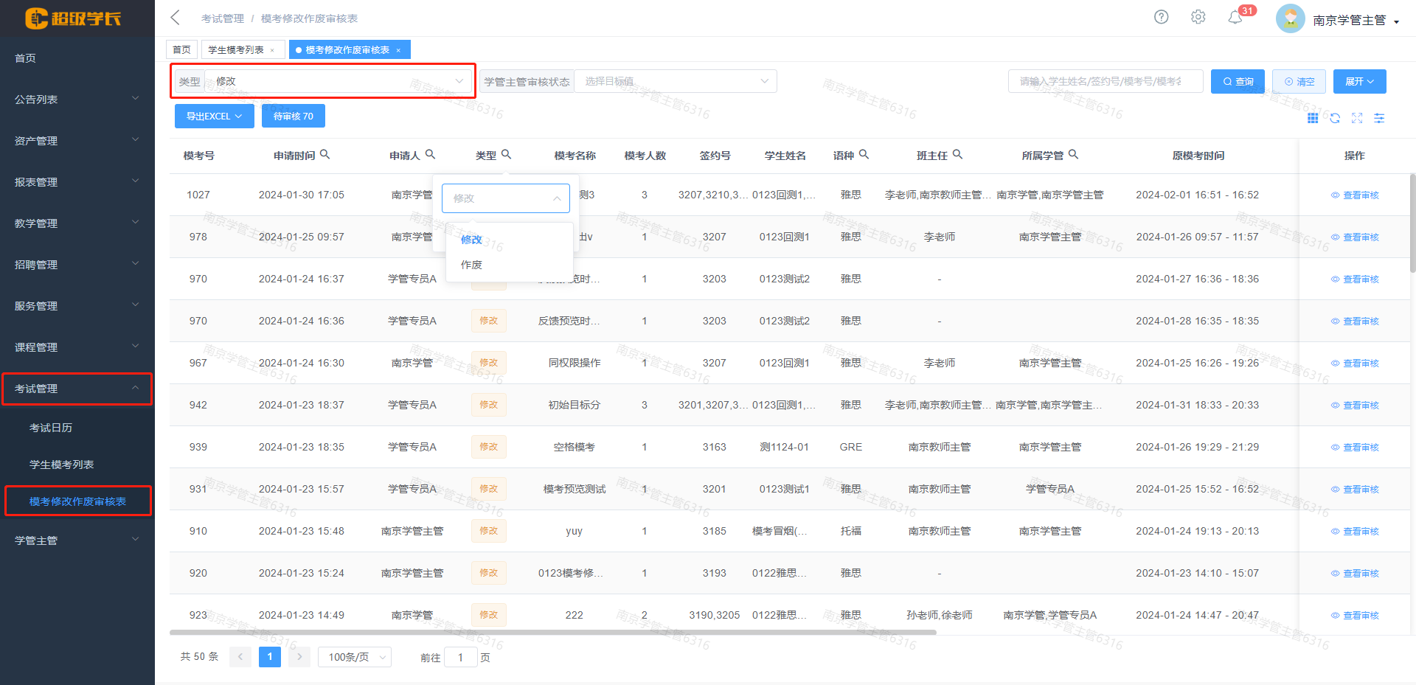This screenshot has height=685, width=1416.
Task: Focus the student name search input field
Action: coord(1105,81)
